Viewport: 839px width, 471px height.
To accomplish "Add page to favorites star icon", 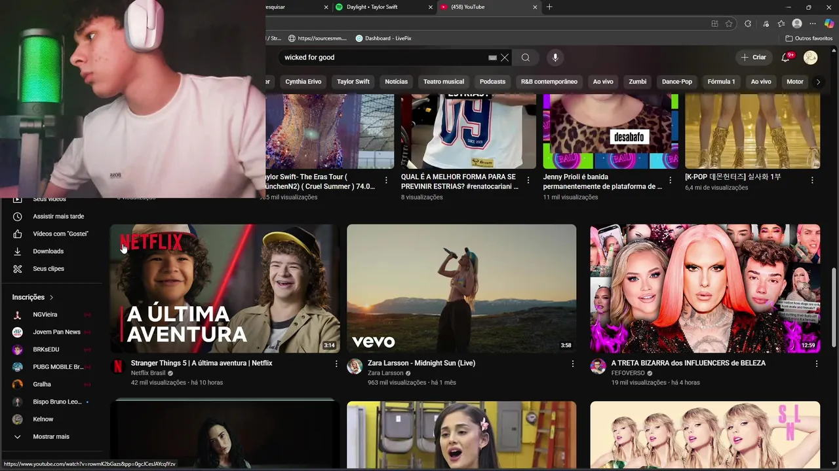I will (729, 24).
